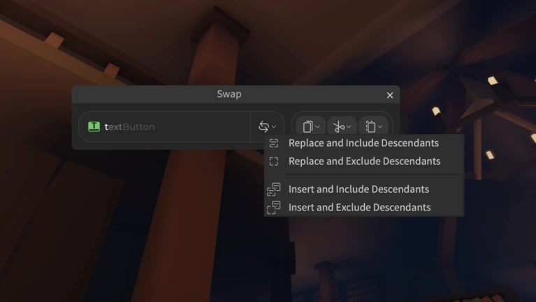
Task: Click icon beside Replace and Include Descendants
Action: (274, 143)
